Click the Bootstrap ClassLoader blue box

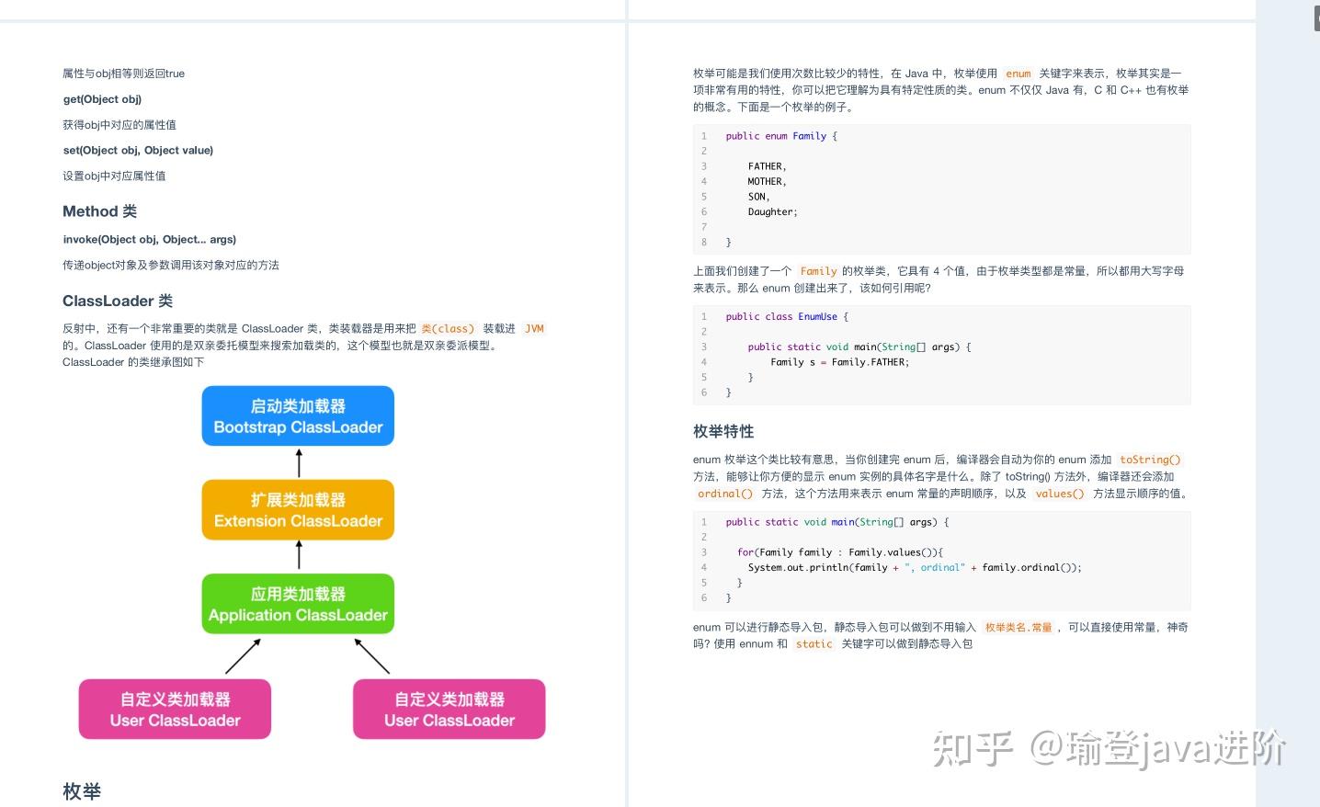(297, 415)
